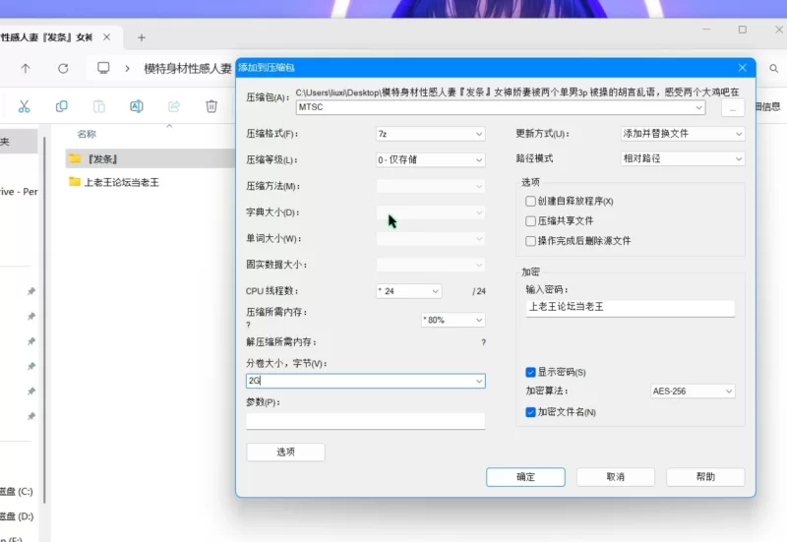Click the last pin icon in Explorer sidebar
The width and height of the screenshot is (787, 542).
pyautogui.click(x=31, y=416)
